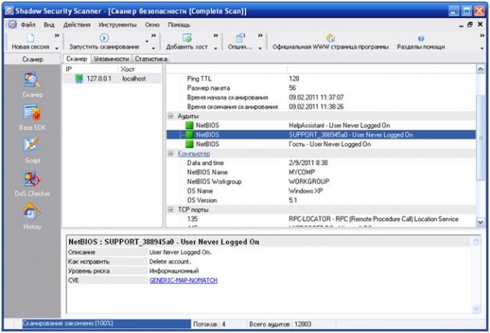Click details pane scroll up arrow
Viewport: 490px width, 333px height.
coord(476,241)
